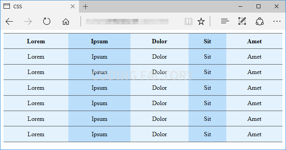
Task: Click the Share circular icon
Action: [260, 21]
